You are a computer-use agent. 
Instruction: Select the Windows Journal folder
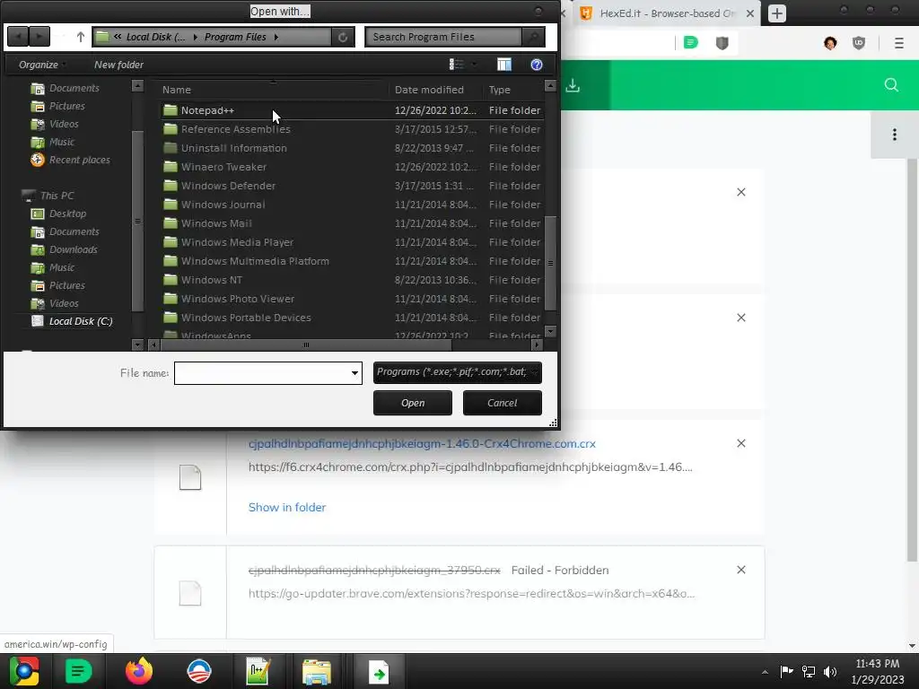click(x=352, y=204)
